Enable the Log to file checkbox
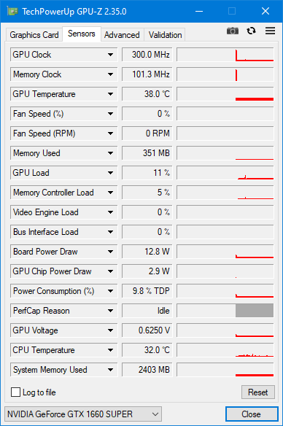Screen dimensions: 283x426 point(15,392)
